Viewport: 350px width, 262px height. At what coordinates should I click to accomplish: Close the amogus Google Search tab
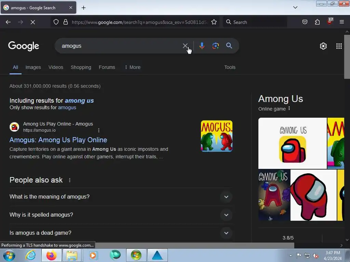[70, 8]
